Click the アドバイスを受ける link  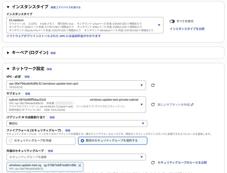pos(69,7)
